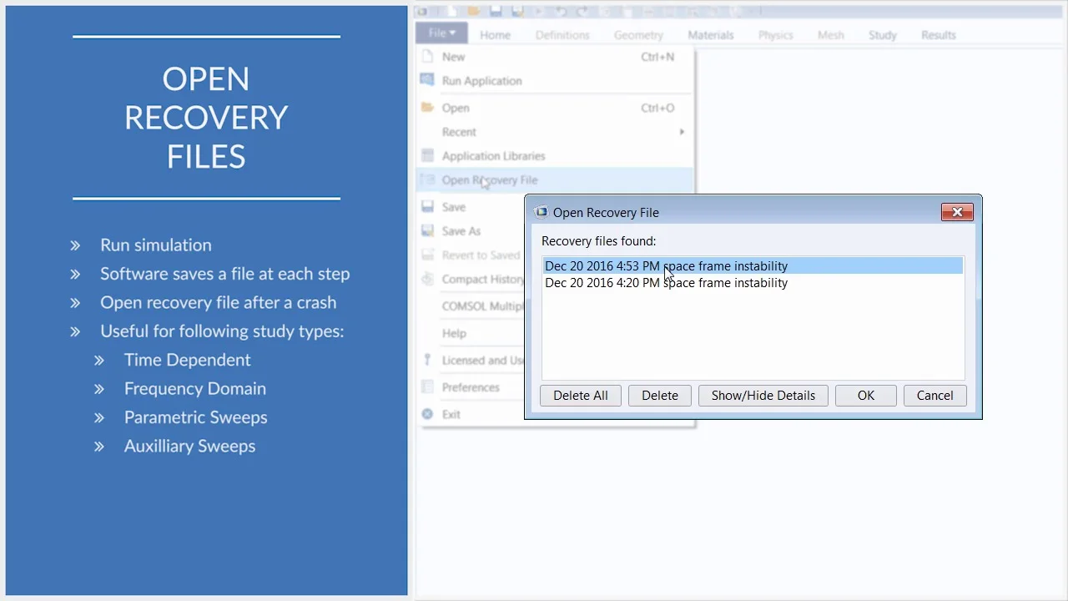Click the Preferences icon in File menu

(x=427, y=386)
